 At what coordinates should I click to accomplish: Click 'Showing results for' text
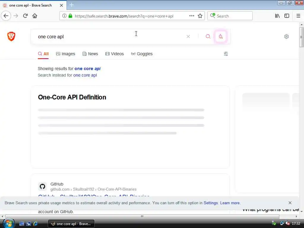click(56, 69)
